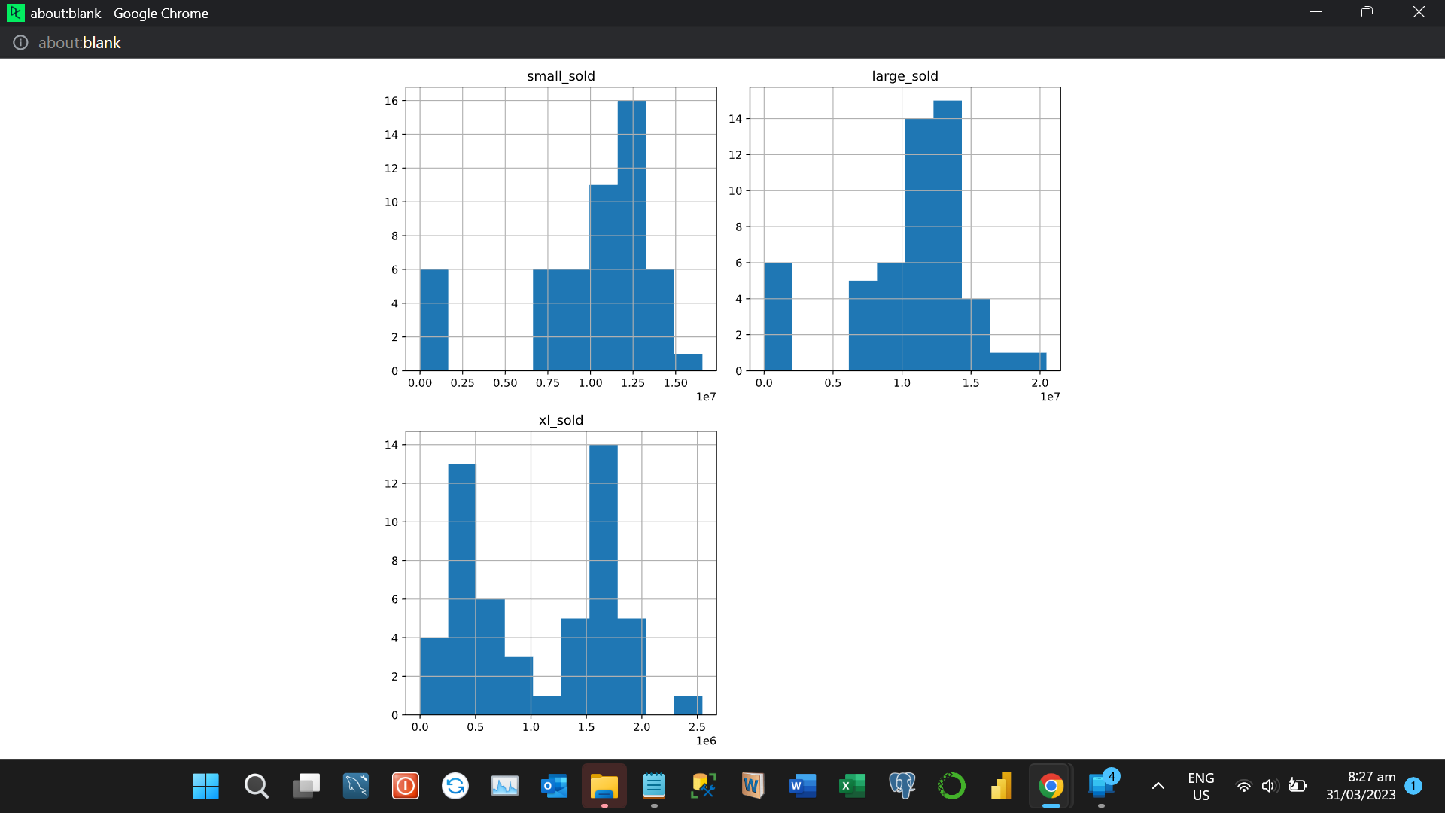Open Microsoft Excel from the taskbar
This screenshot has height=813, width=1445.
tap(851, 786)
